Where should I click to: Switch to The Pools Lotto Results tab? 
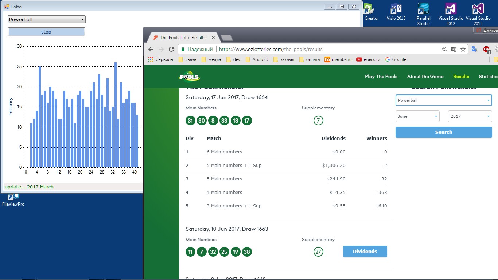(x=182, y=38)
